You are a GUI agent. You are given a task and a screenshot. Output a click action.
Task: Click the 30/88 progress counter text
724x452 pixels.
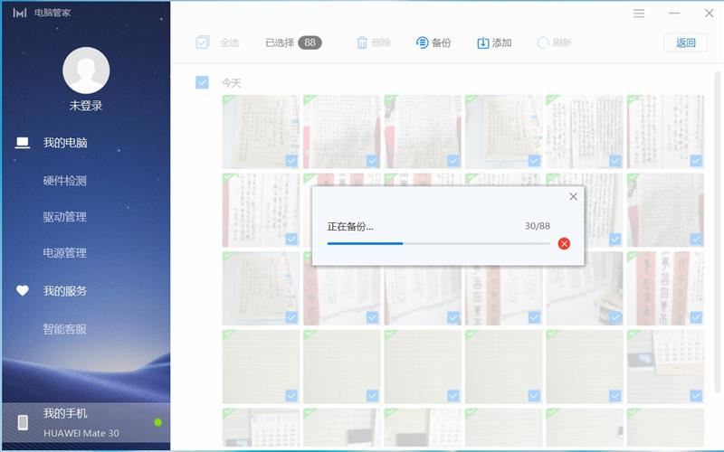pyautogui.click(x=537, y=226)
